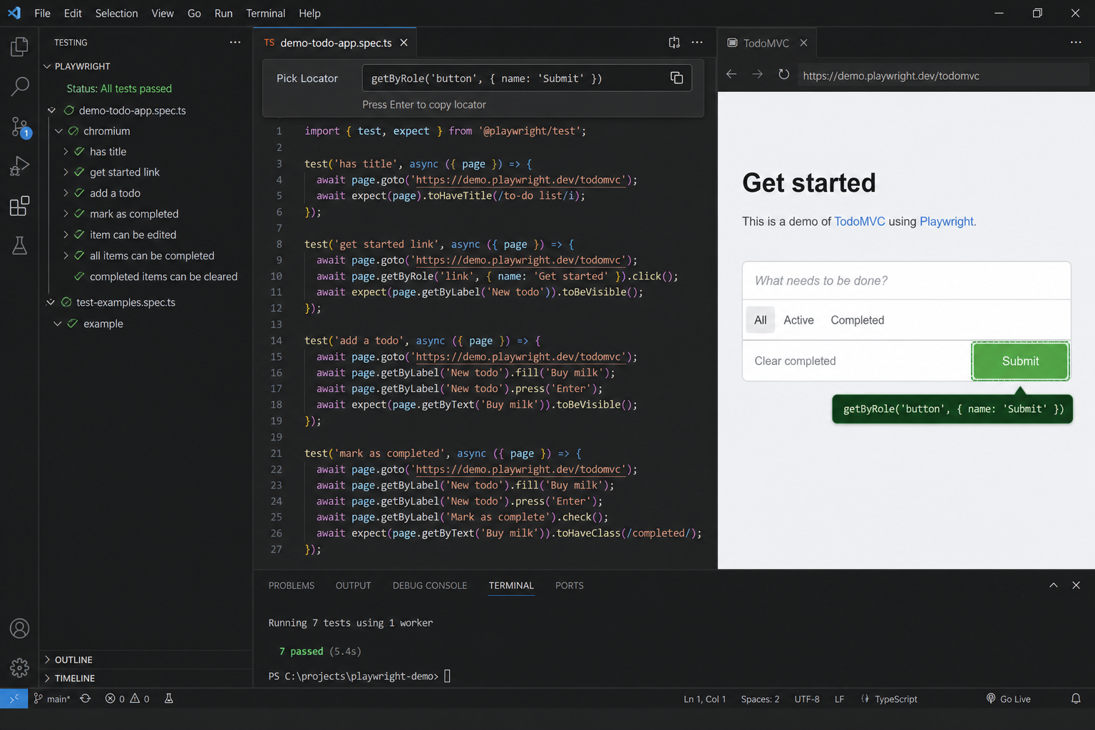Collapse test-examples.spec.ts tree node
The height and width of the screenshot is (730, 1095).
pyautogui.click(x=51, y=302)
